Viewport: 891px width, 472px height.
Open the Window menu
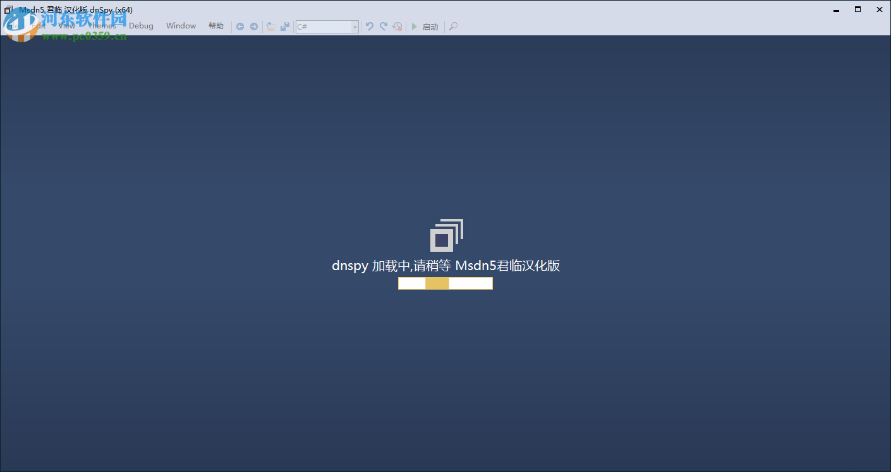pos(181,26)
